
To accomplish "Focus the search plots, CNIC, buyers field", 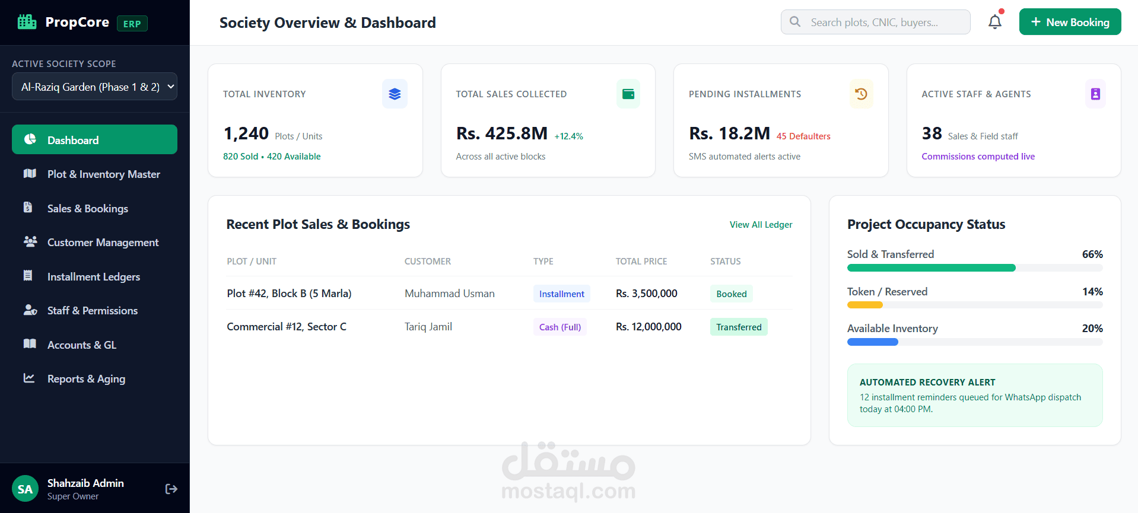I will pyautogui.click(x=875, y=22).
